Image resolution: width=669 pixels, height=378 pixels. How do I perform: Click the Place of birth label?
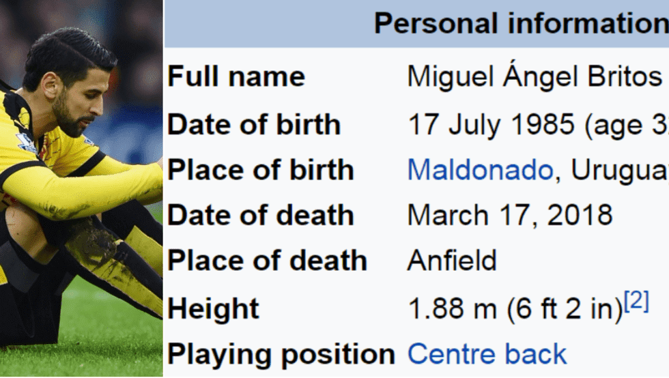pos(261,170)
